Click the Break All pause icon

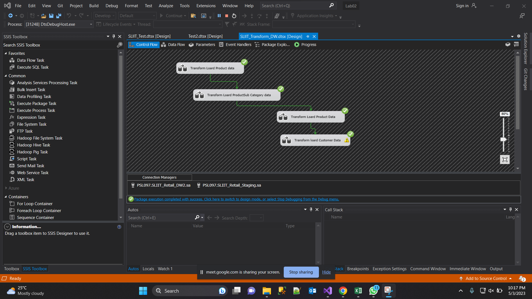tap(219, 16)
